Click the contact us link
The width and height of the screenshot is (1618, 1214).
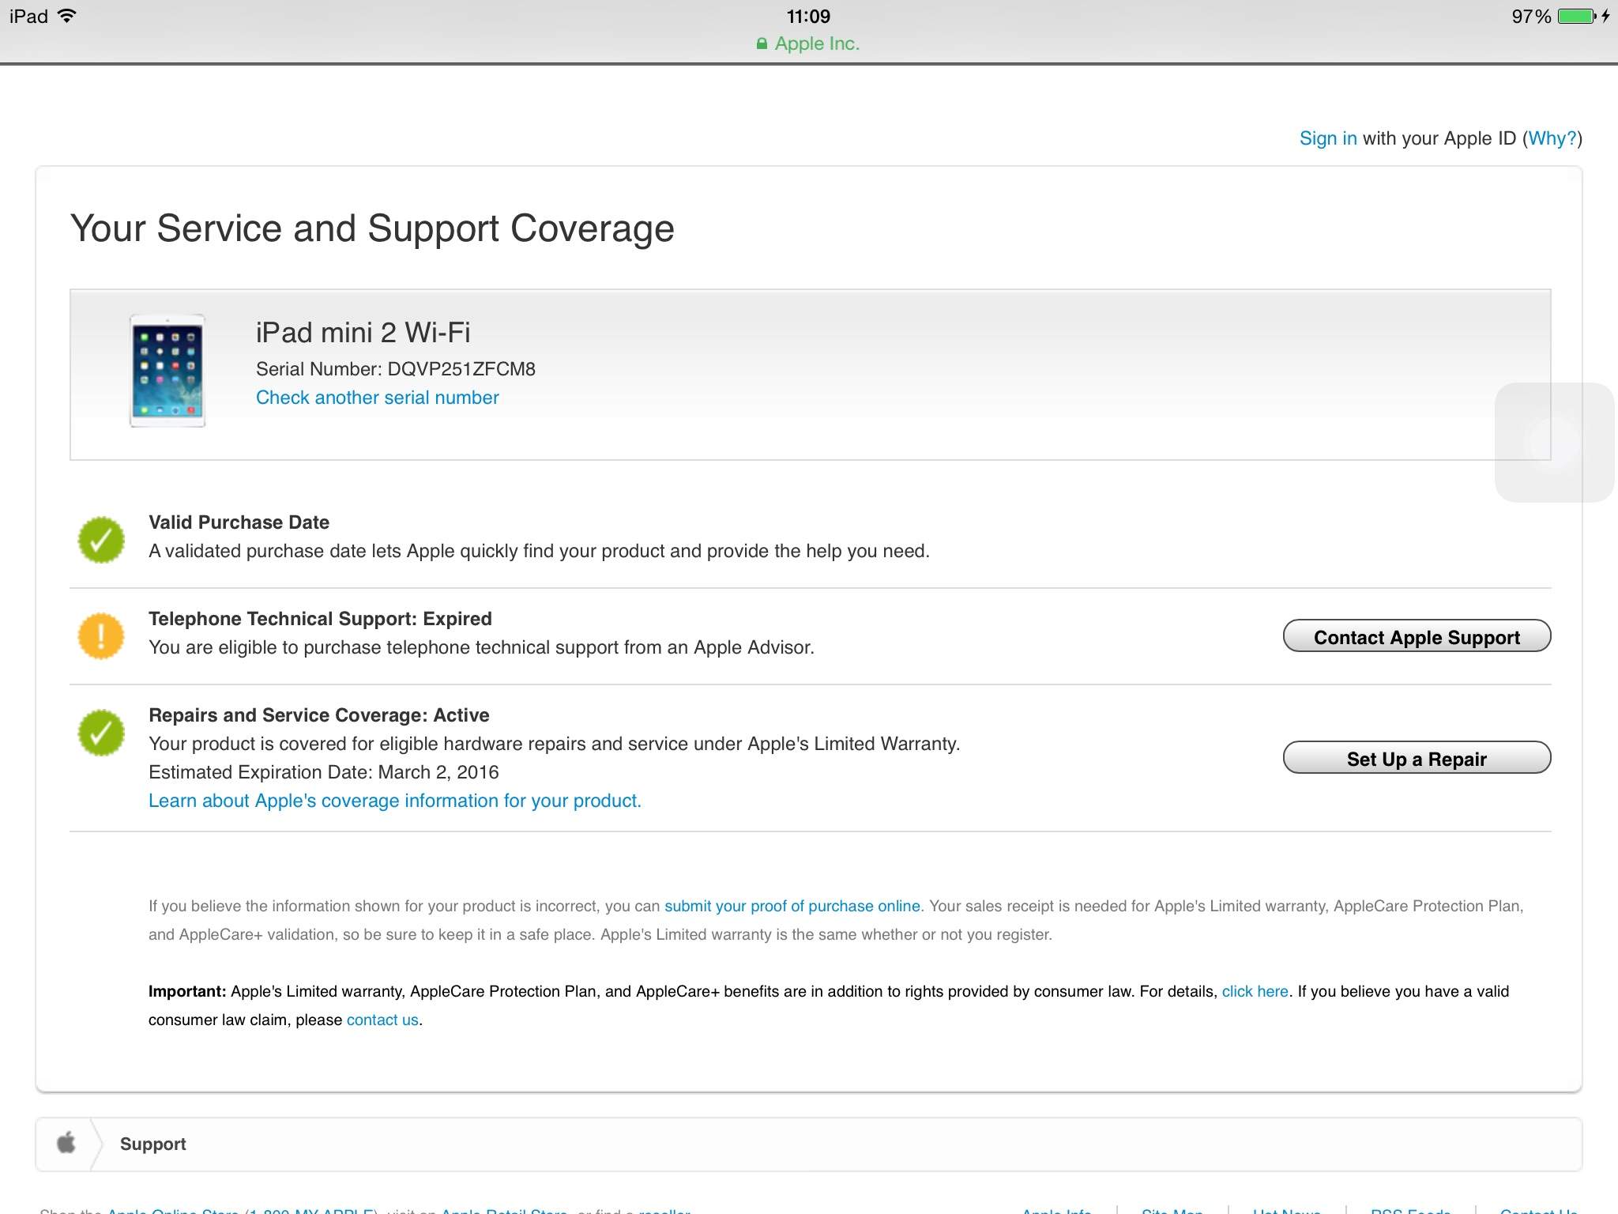[382, 1020]
